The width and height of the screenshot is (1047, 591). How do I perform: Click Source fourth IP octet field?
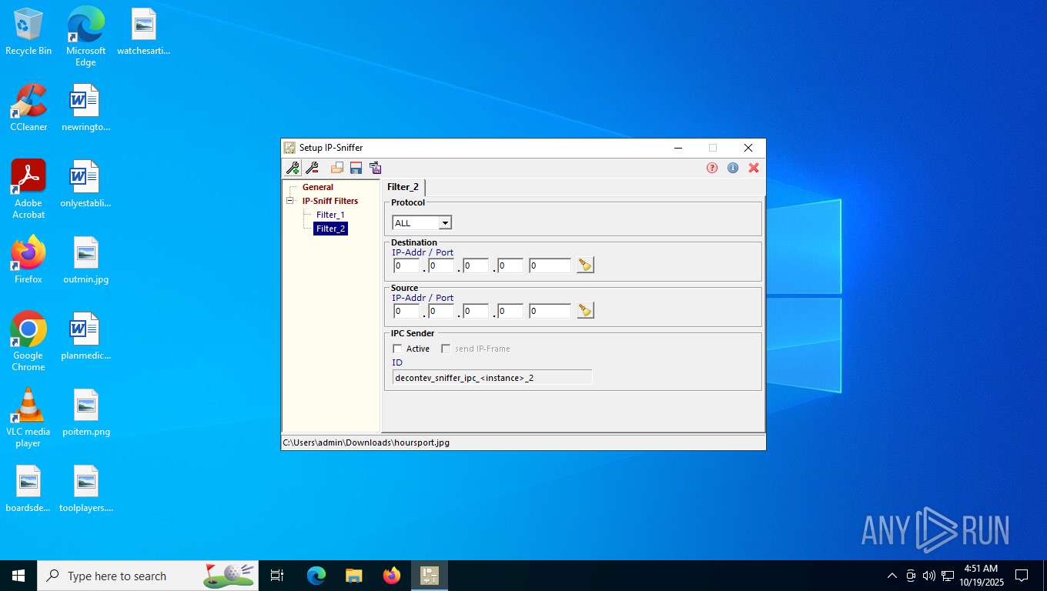pos(510,311)
